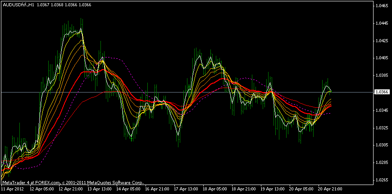
Task: Click the 1.0325 price axis label
Action: (382, 128)
